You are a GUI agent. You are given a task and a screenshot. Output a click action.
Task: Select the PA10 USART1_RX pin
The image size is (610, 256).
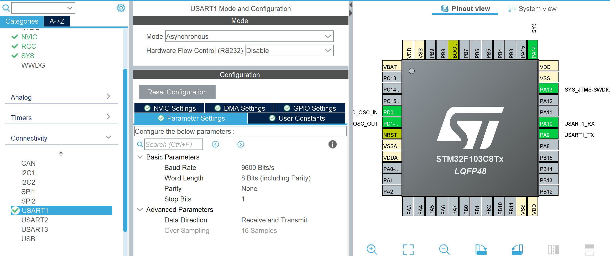[x=548, y=124]
